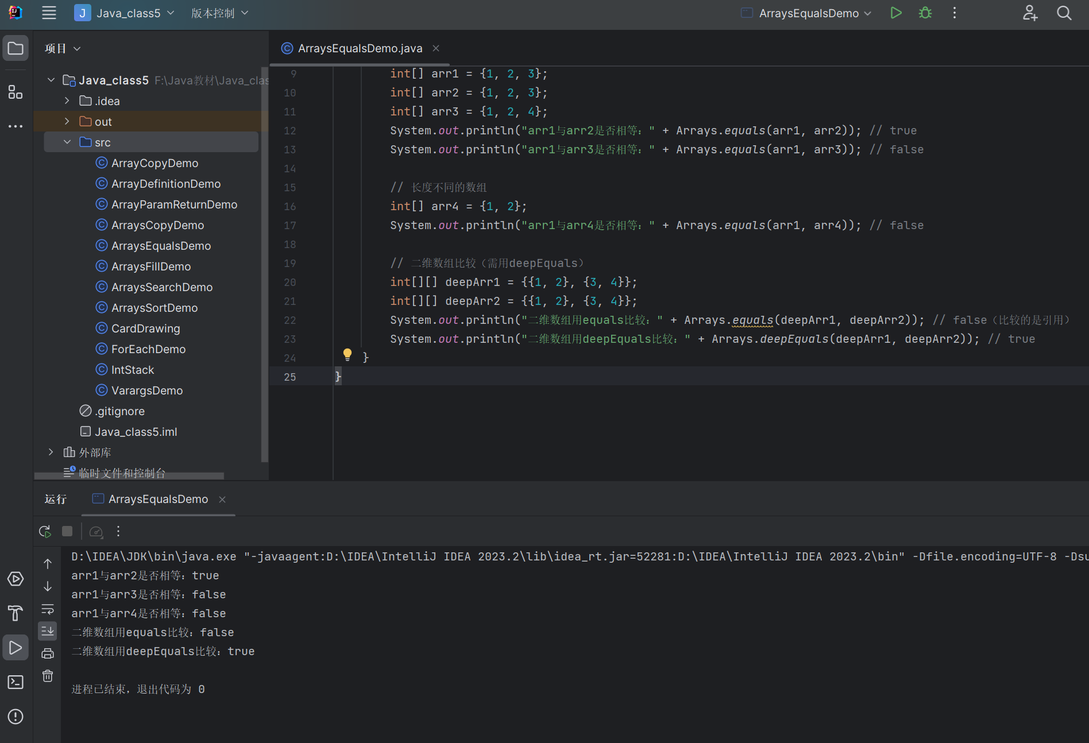Collapse the src folder
This screenshot has height=743, width=1089.
coord(67,142)
